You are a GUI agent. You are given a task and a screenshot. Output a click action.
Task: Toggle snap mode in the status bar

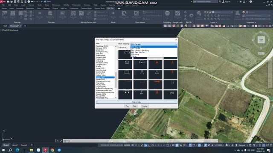(136, 145)
